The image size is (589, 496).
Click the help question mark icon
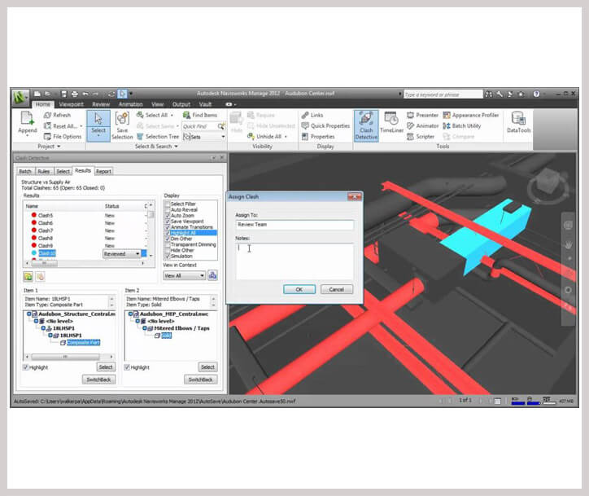(536, 94)
